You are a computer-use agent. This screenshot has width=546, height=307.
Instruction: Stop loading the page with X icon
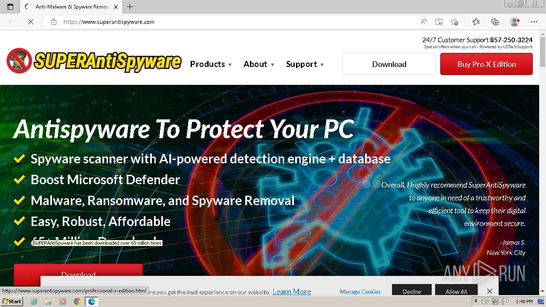[x=31, y=22]
